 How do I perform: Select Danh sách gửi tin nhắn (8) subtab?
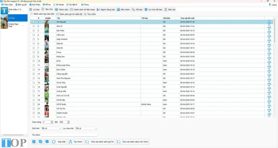click(69, 14)
